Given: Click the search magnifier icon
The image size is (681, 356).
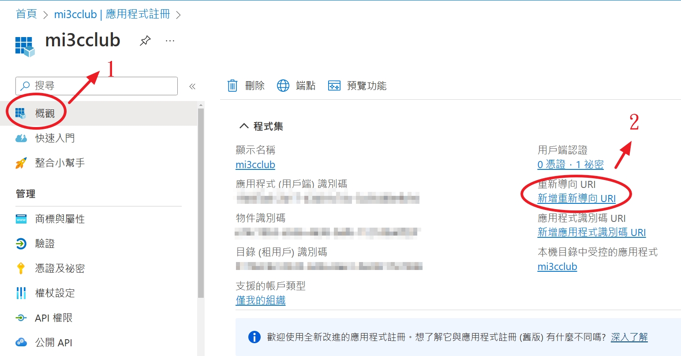Looking at the screenshot, I should [x=26, y=86].
